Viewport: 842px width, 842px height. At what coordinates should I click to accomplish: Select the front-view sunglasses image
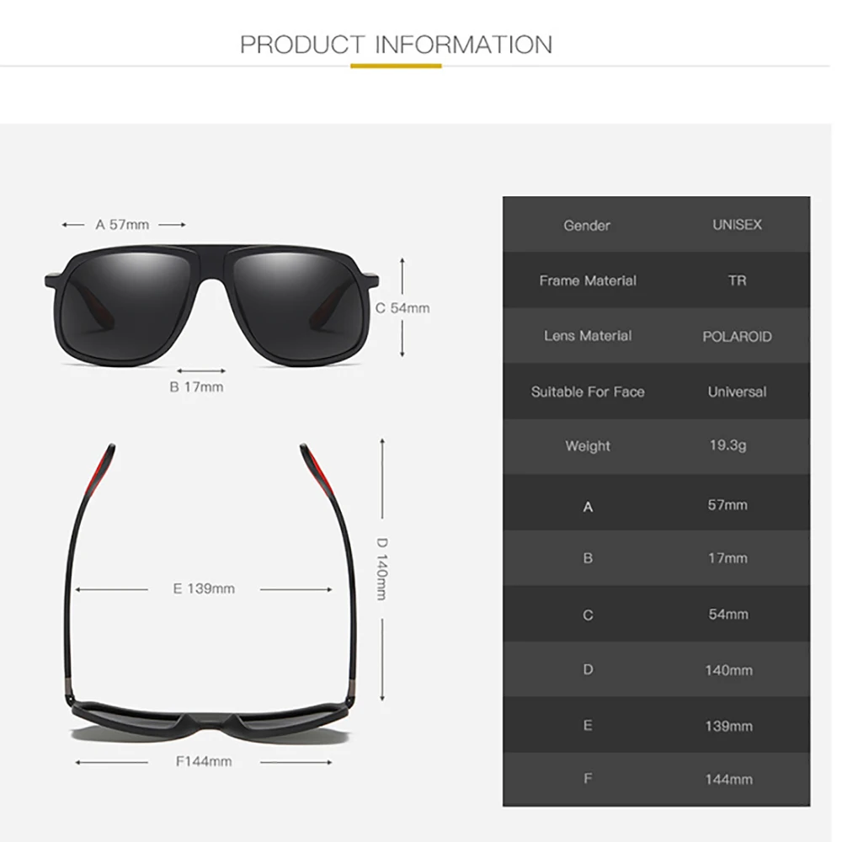[211, 305]
